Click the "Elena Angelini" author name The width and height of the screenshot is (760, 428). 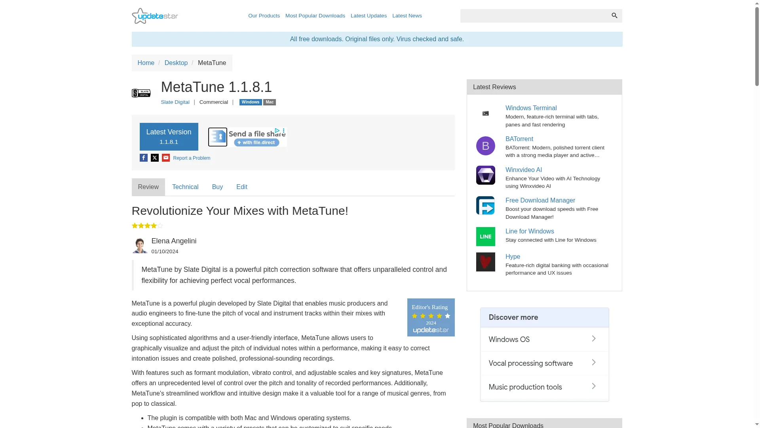[174, 241]
